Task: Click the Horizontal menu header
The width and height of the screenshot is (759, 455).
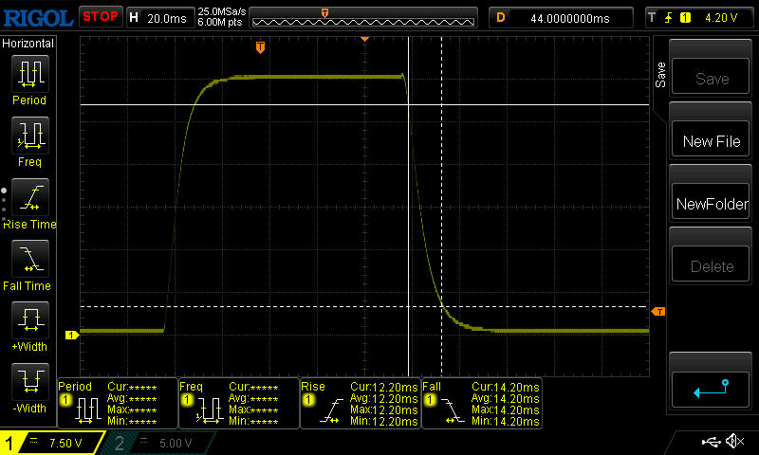Action: (x=28, y=43)
